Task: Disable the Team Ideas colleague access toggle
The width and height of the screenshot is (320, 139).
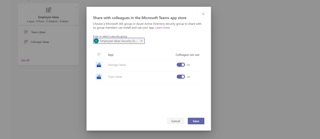Action: (181, 77)
